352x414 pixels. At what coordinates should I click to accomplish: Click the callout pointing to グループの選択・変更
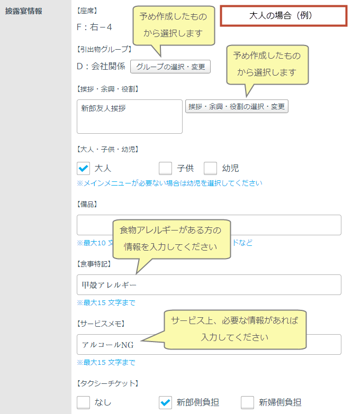173,24
